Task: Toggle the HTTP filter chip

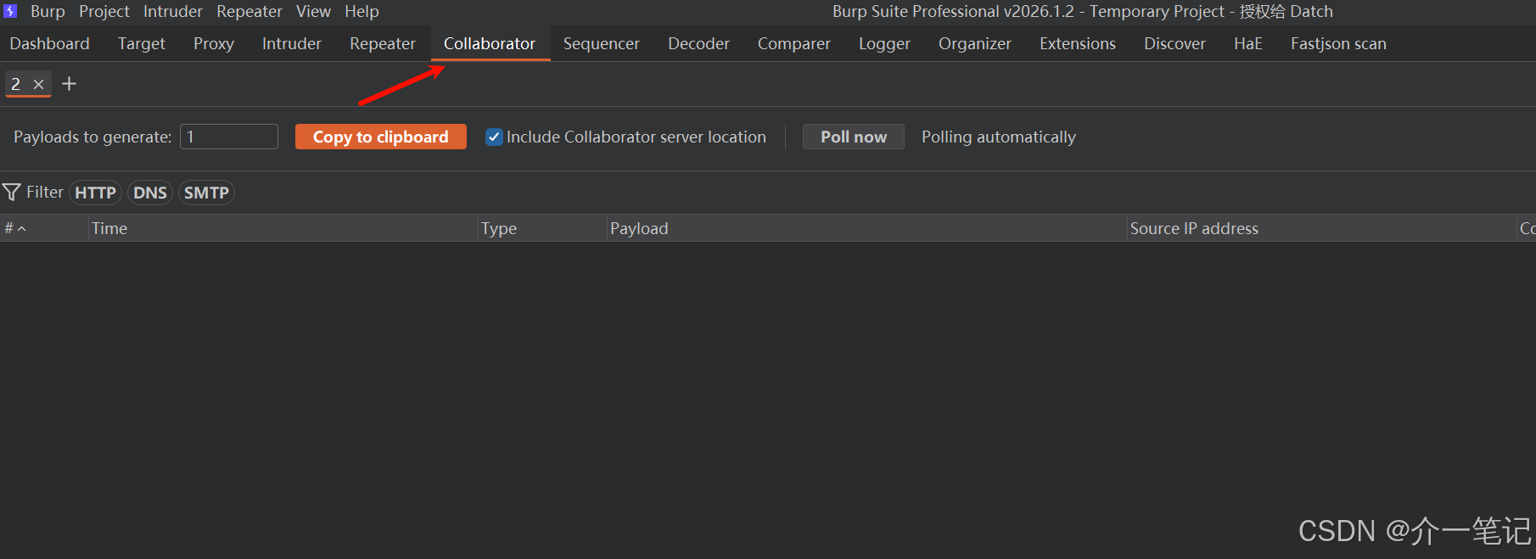Action: click(x=95, y=193)
